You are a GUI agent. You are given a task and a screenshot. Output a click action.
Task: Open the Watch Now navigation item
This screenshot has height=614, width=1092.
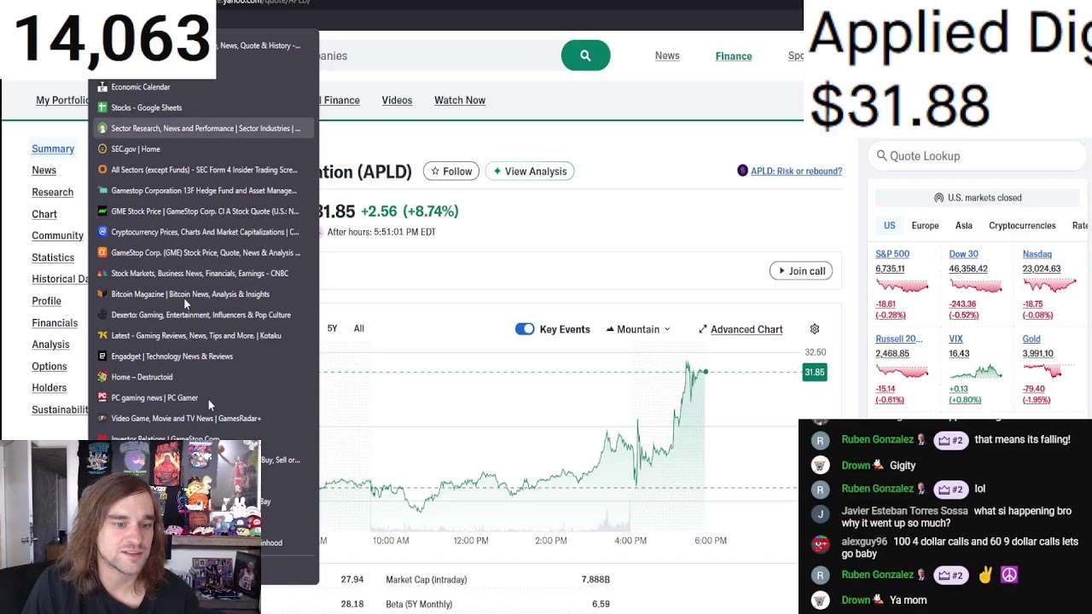(x=460, y=101)
